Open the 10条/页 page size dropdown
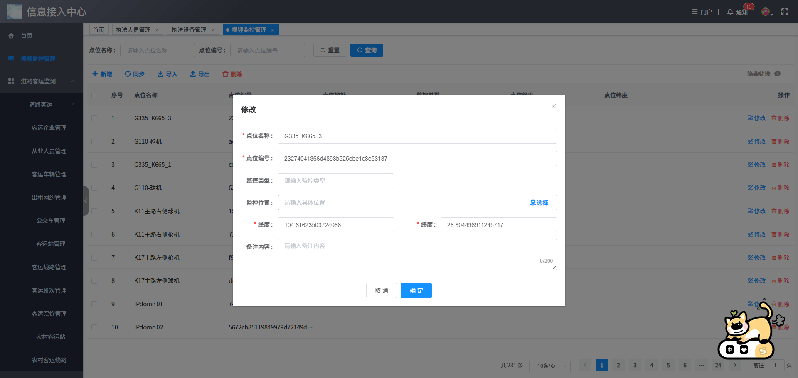798x378 pixels. [549, 366]
